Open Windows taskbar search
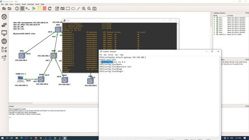The image size is (249, 140). point(7,138)
